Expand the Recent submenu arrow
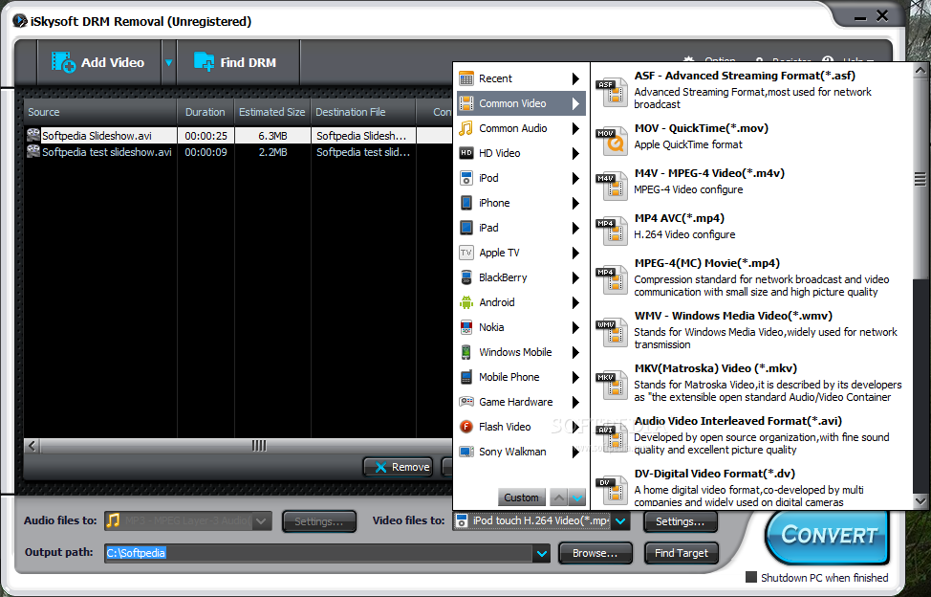Image resolution: width=931 pixels, height=597 pixels. pyautogui.click(x=575, y=78)
